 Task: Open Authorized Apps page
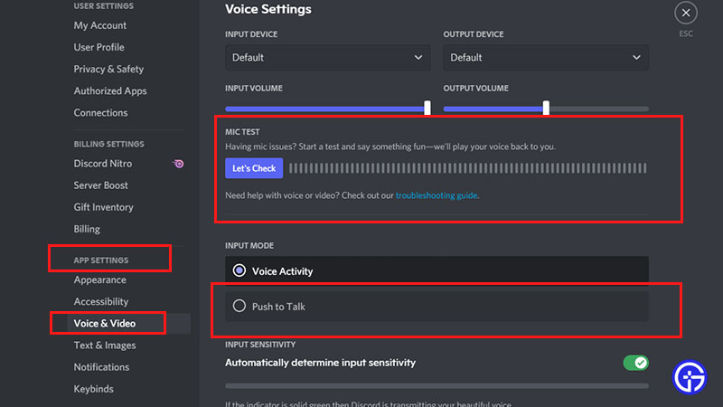click(110, 91)
